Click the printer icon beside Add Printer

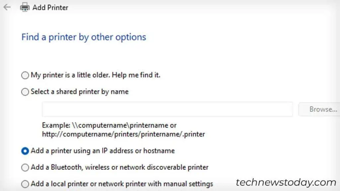tap(25, 7)
